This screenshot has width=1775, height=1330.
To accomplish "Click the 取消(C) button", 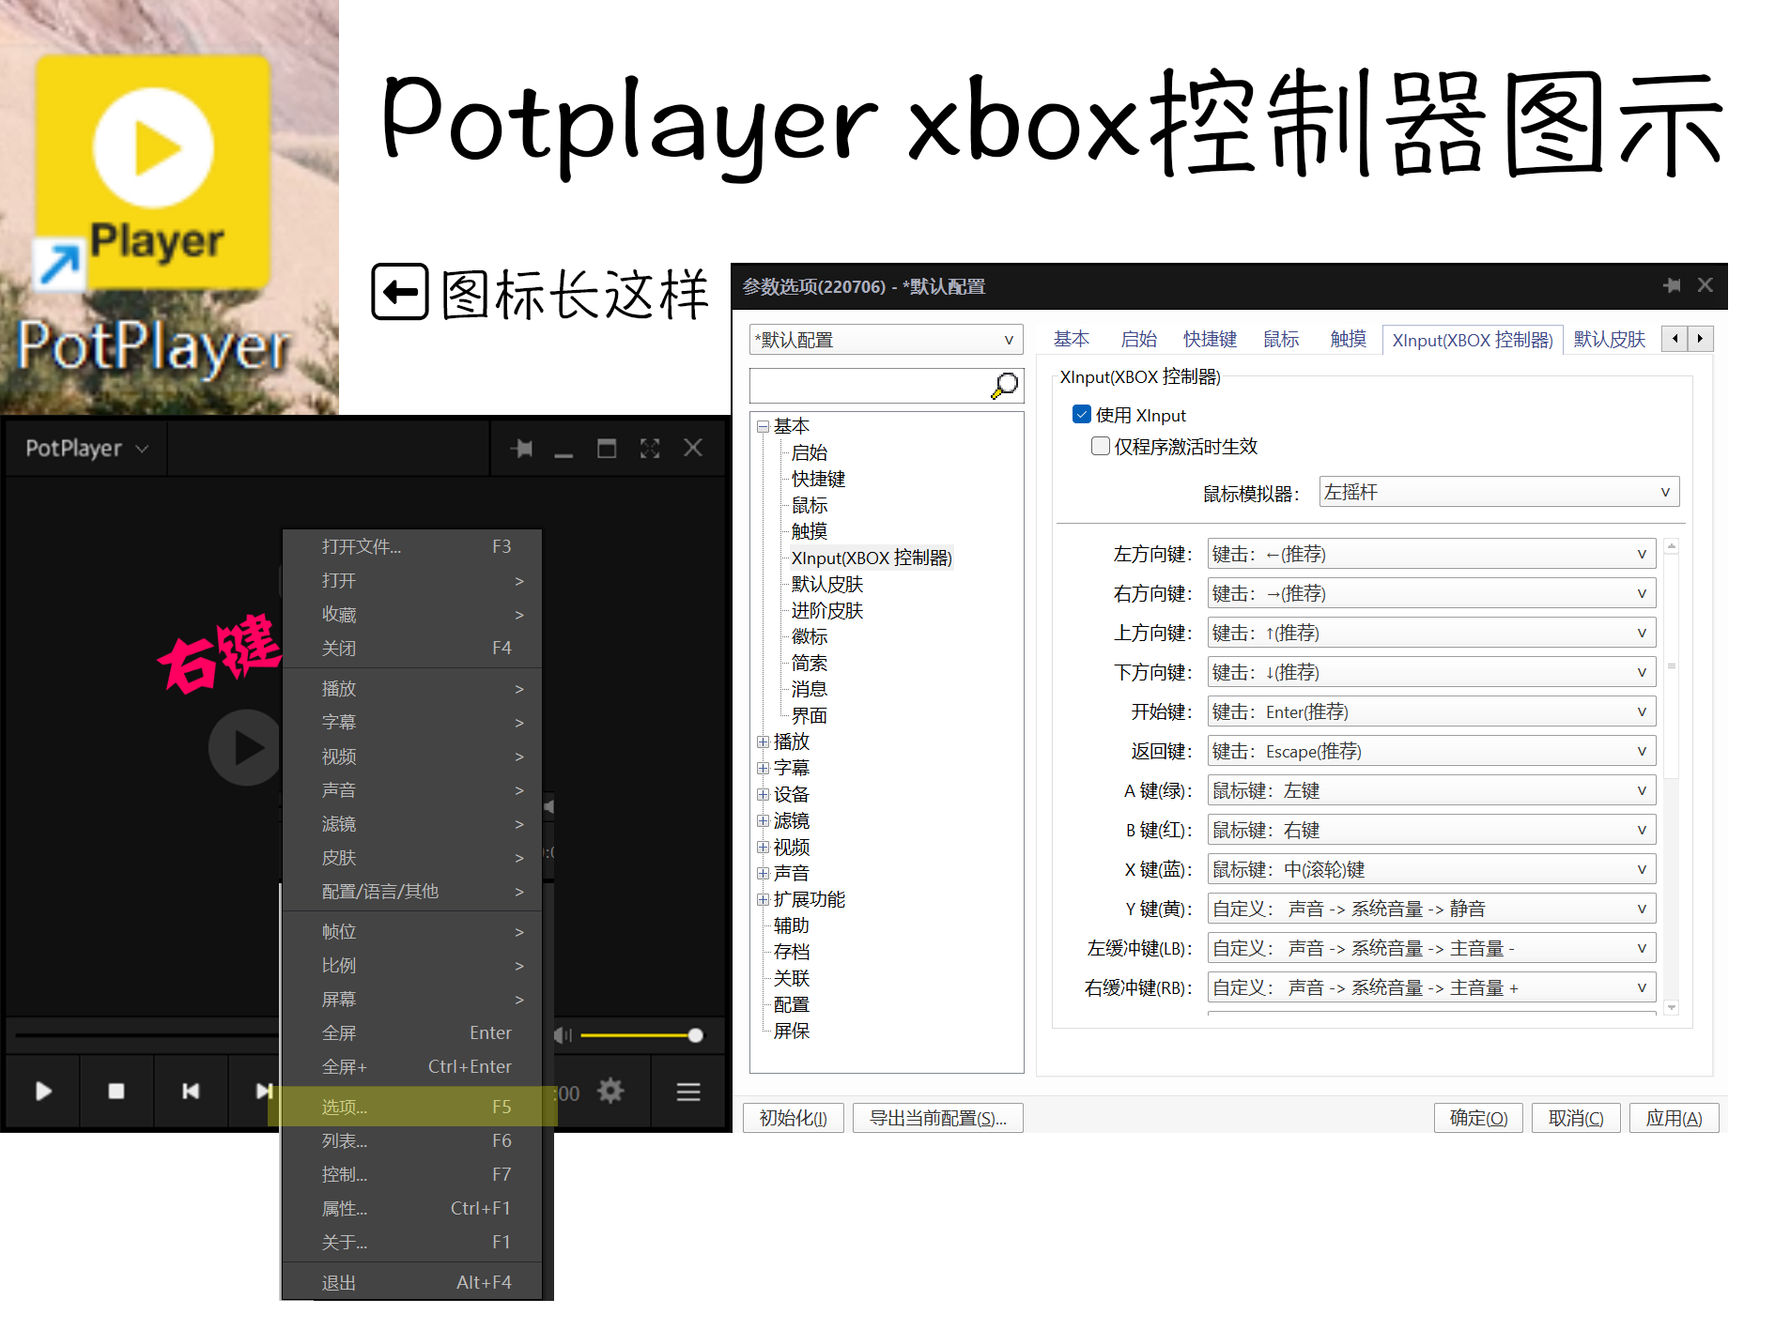I will tap(1576, 1118).
